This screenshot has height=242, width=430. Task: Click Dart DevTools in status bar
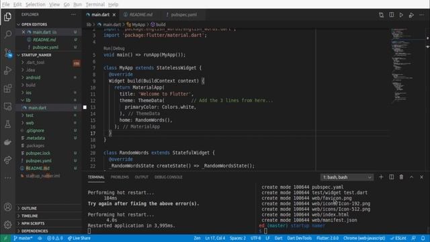tap(299, 238)
